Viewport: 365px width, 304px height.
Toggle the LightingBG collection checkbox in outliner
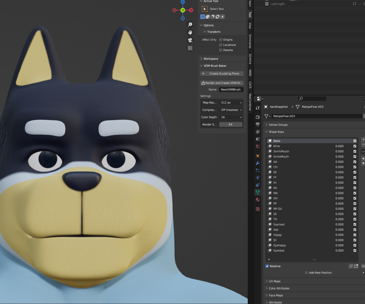[x=354, y=4]
